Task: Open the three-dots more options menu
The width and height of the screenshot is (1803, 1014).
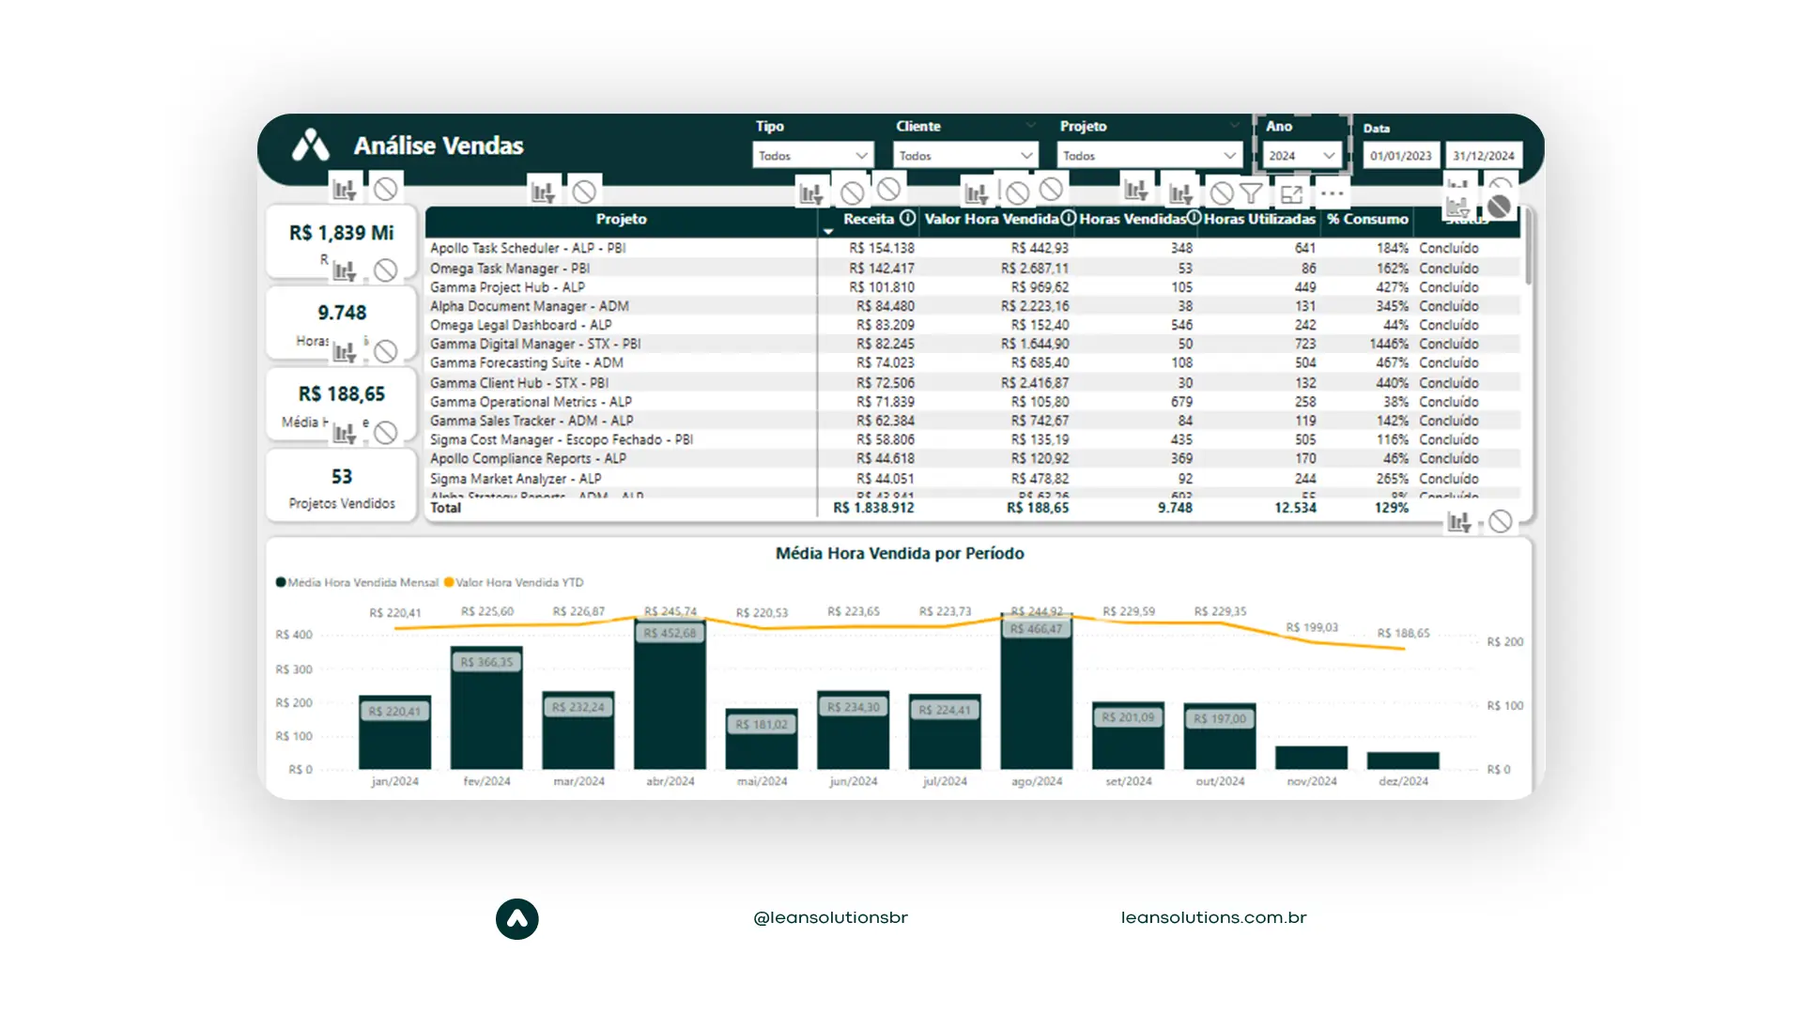Action: 1332,193
